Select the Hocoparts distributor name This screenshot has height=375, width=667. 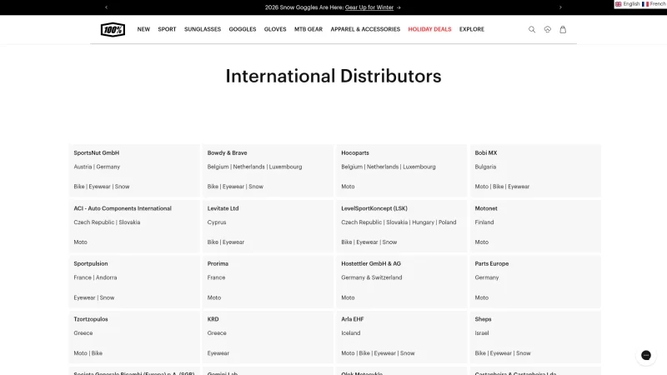click(355, 152)
